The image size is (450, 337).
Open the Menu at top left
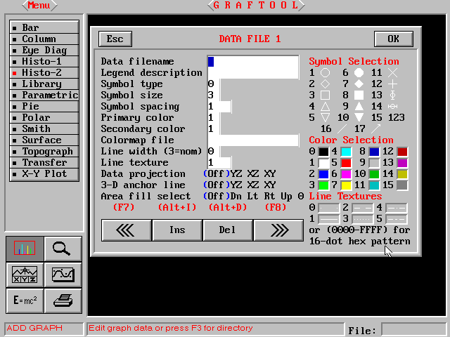(39, 5)
